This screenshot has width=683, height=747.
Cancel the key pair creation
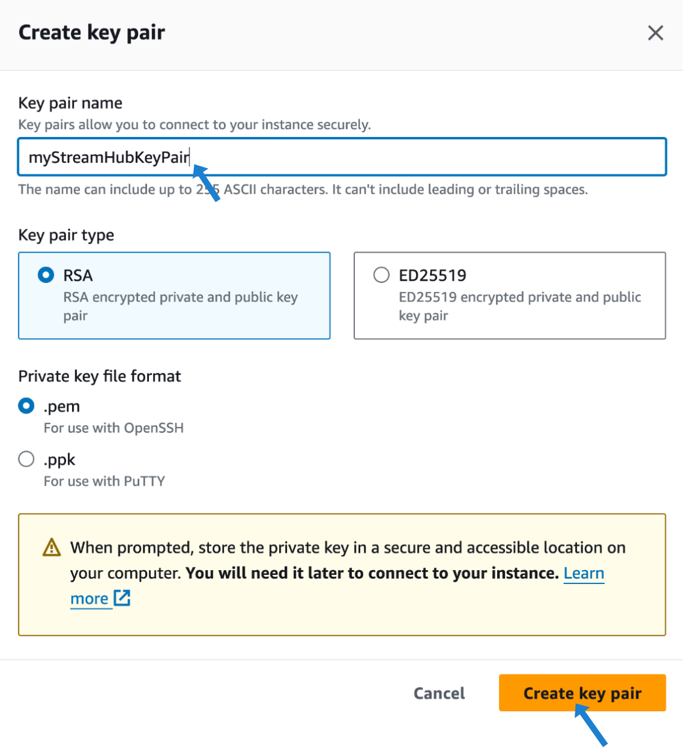439,693
